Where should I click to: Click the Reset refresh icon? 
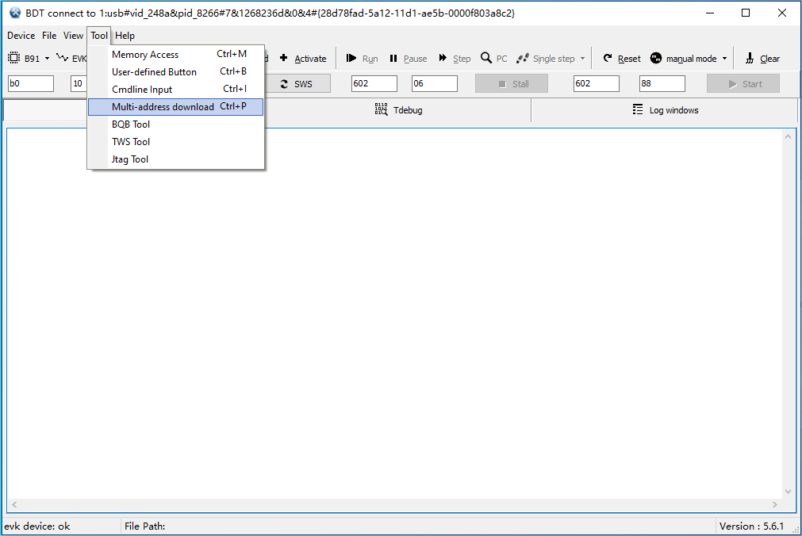(608, 58)
